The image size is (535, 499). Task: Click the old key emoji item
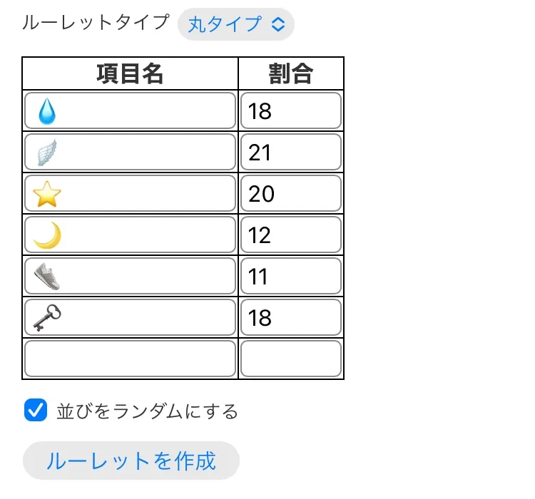47,318
